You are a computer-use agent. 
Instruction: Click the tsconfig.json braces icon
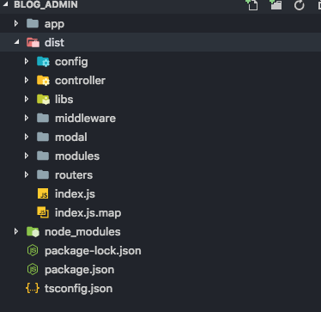point(33,288)
